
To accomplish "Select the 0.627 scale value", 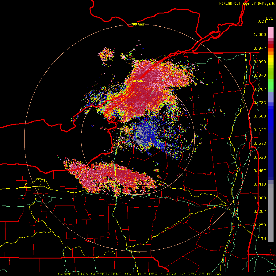I will point(260,130).
